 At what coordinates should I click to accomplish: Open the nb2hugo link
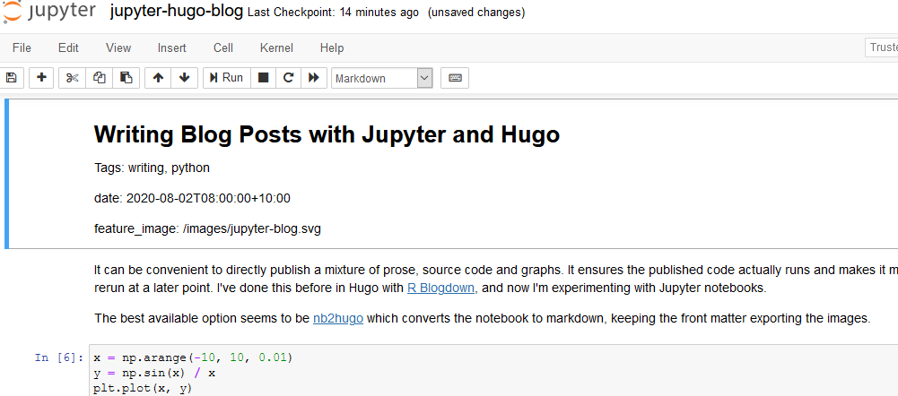pyautogui.click(x=338, y=318)
